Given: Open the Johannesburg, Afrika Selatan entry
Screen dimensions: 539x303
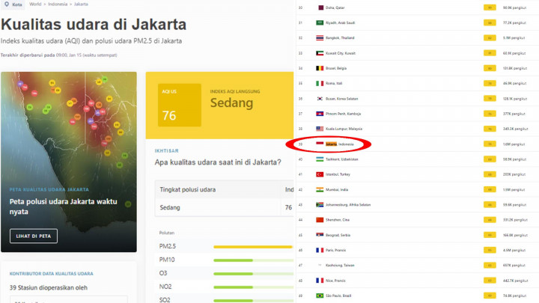Looking at the screenshot, I should [348, 205].
